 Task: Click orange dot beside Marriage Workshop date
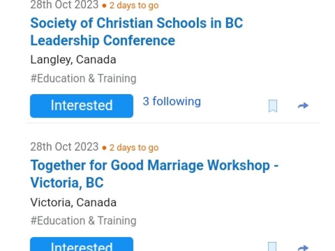[x=105, y=148]
